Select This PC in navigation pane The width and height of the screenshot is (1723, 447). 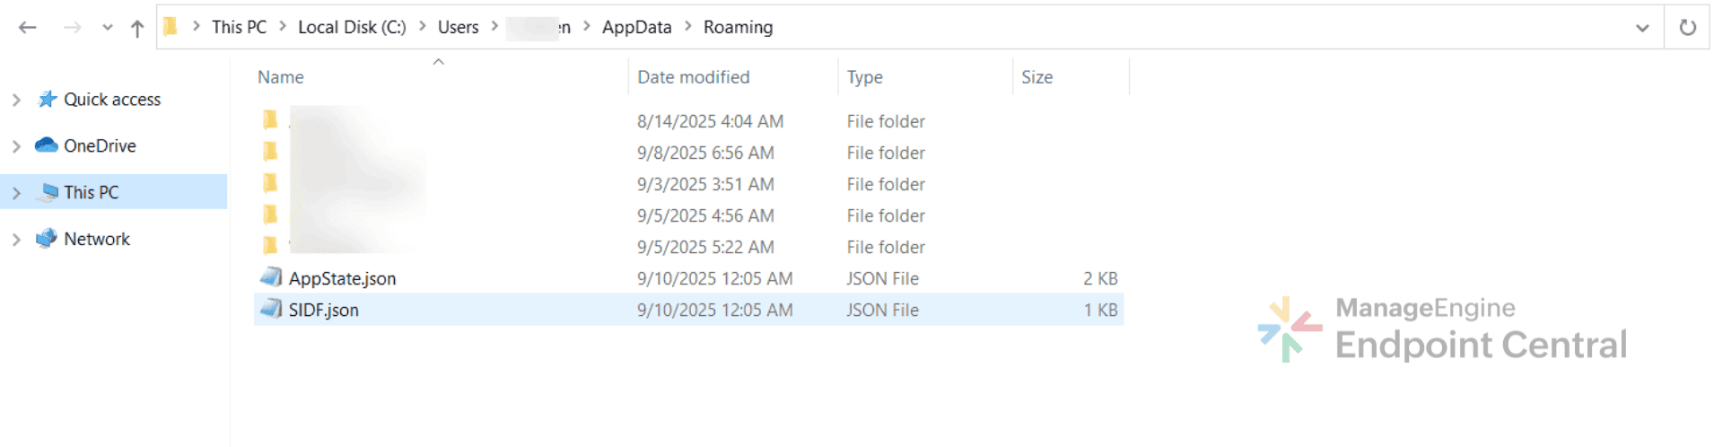point(91,192)
